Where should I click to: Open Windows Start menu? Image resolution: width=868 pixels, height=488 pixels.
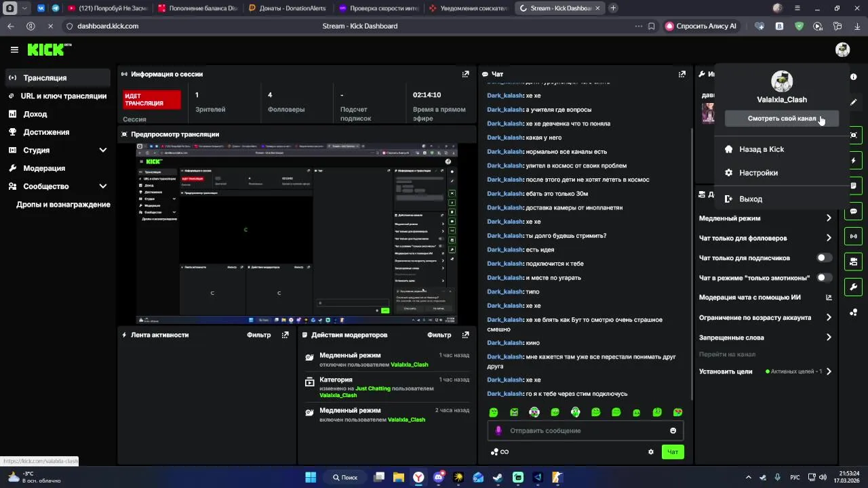[311, 477]
